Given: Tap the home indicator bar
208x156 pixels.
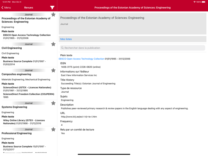Looking at the screenshot, I should (x=104, y=154).
